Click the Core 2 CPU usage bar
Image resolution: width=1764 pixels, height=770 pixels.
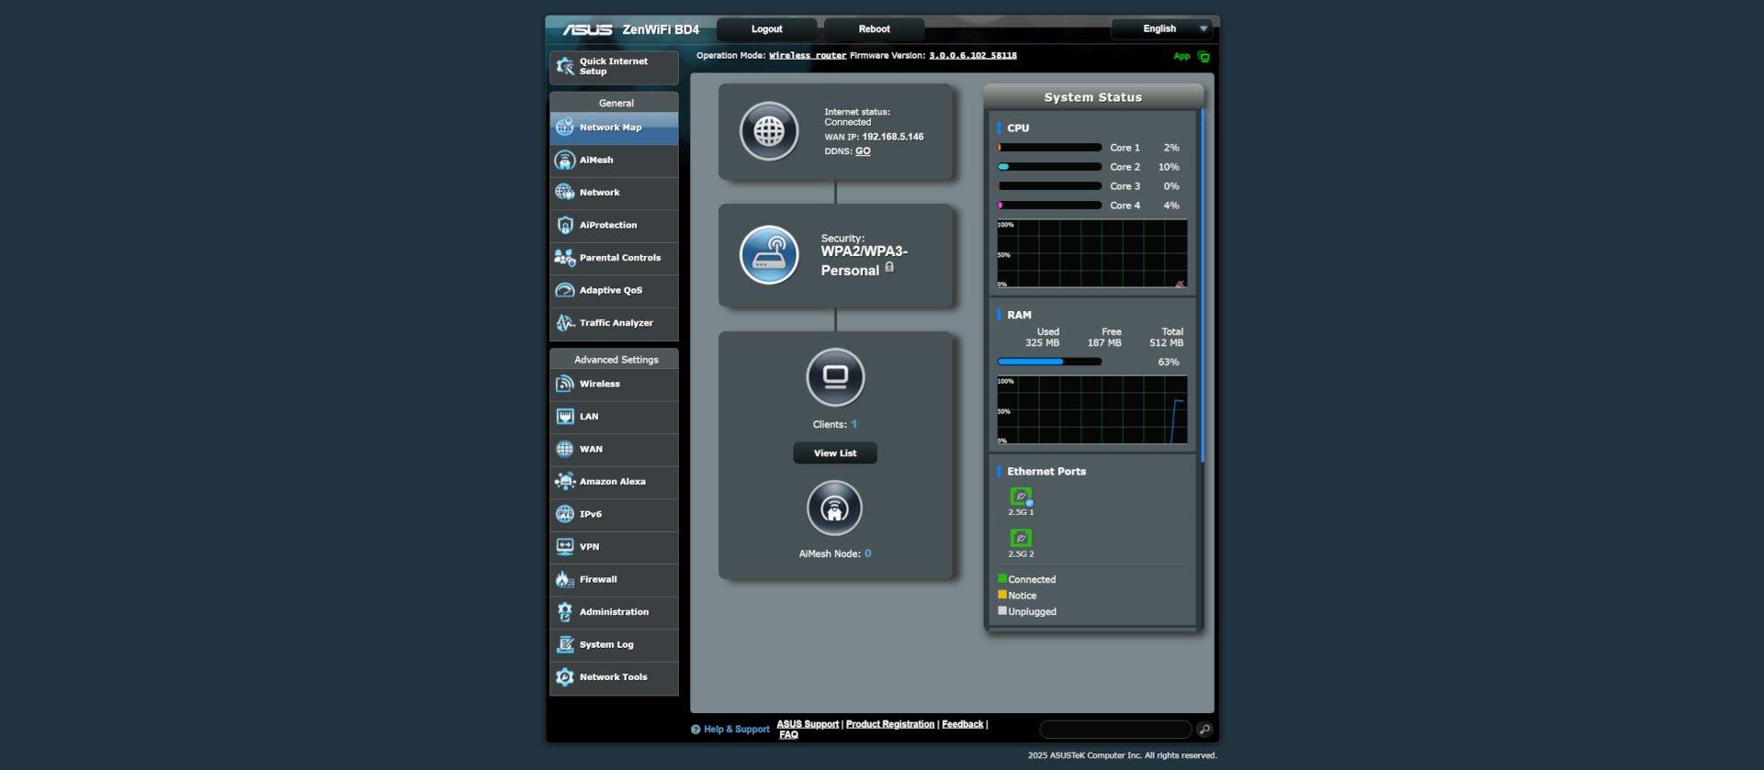point(1049,167)
